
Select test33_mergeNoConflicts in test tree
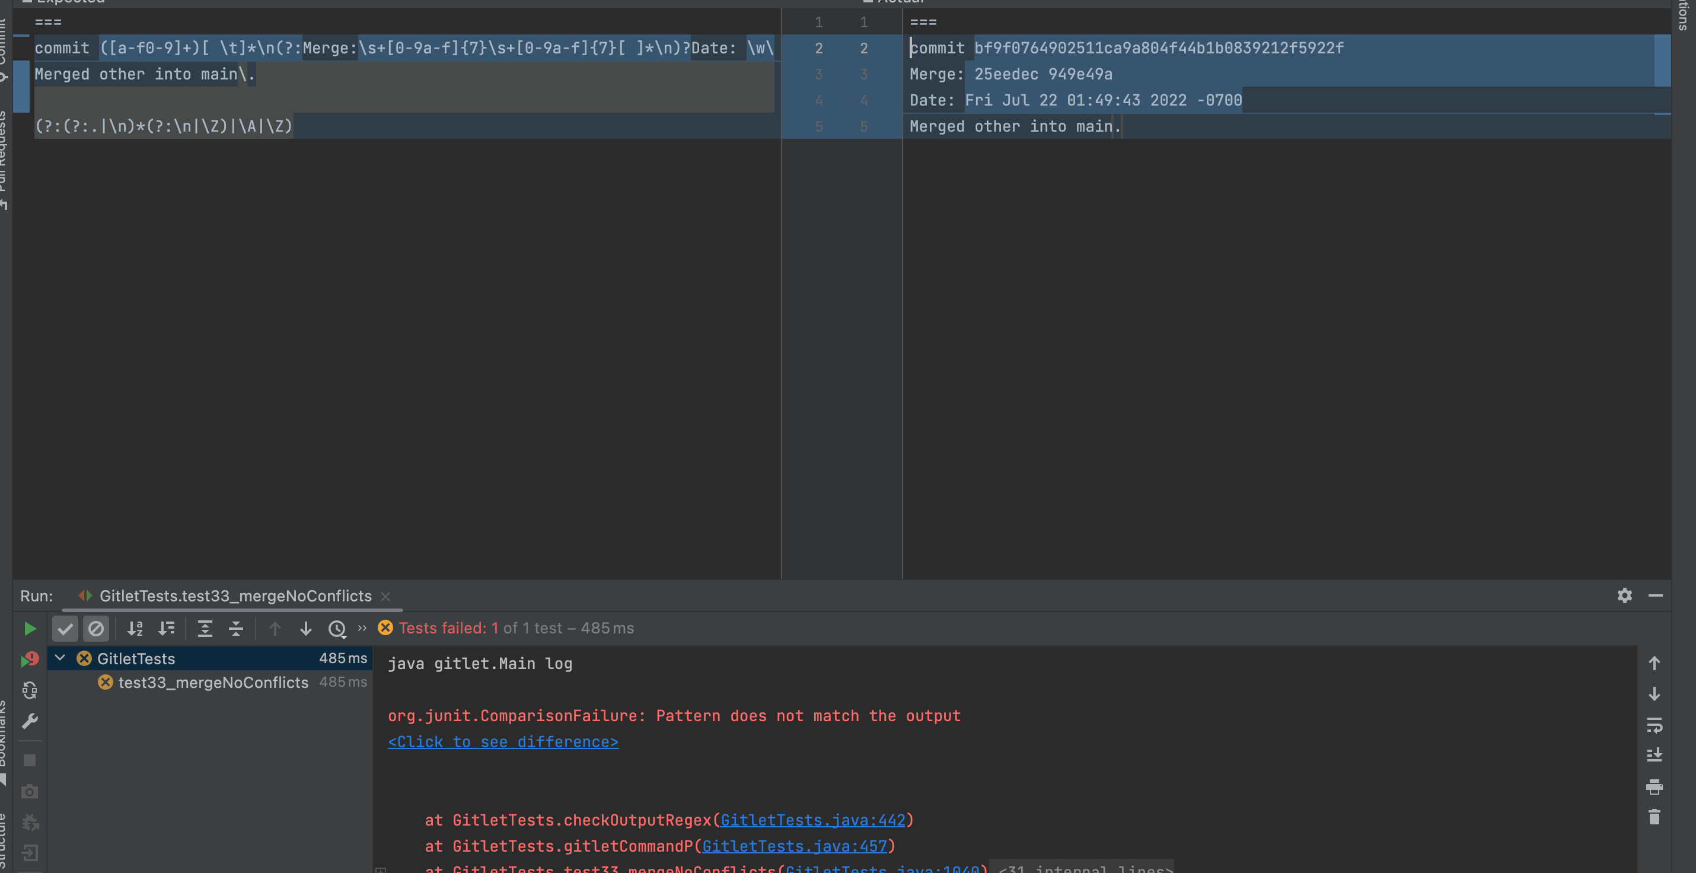click(213, 682)
